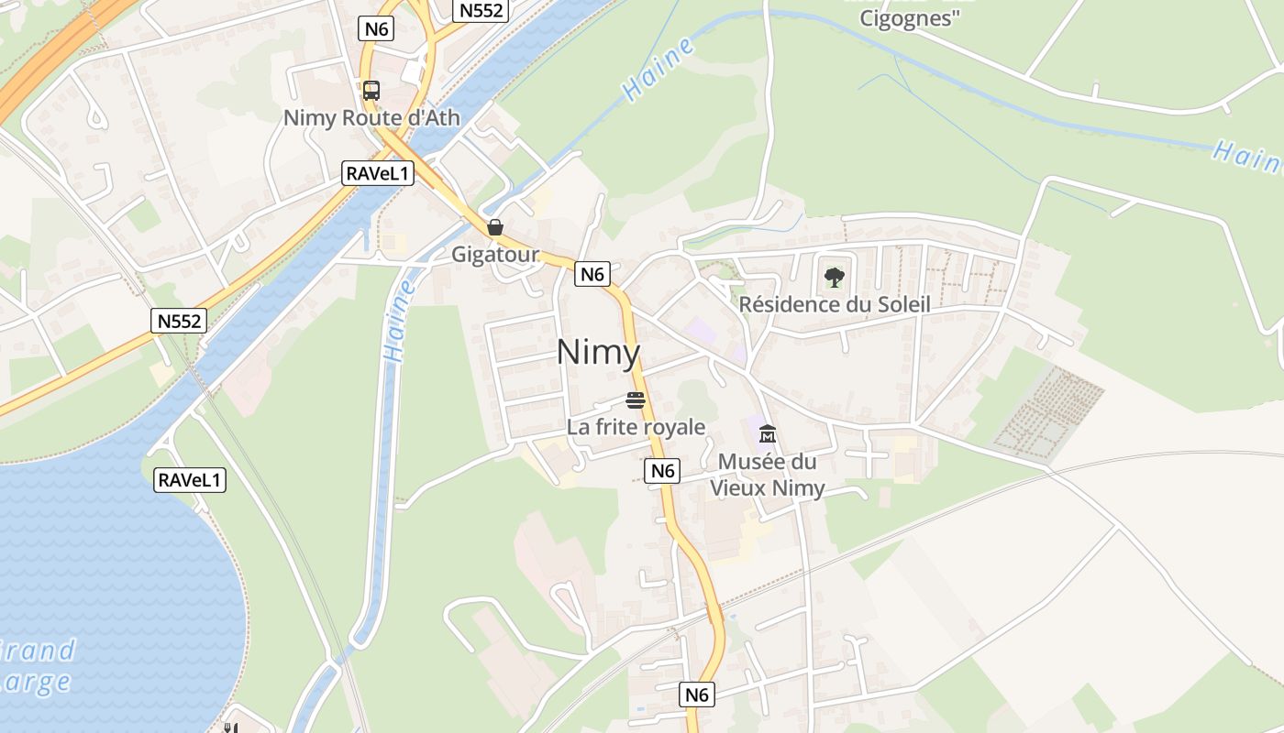Click the Musée du Vieux Nimy museum icon
Viewport: 1284px width, 733px height.
768,433
